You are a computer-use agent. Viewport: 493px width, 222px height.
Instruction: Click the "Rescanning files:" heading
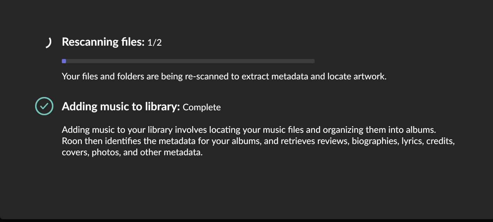[103, 42]
